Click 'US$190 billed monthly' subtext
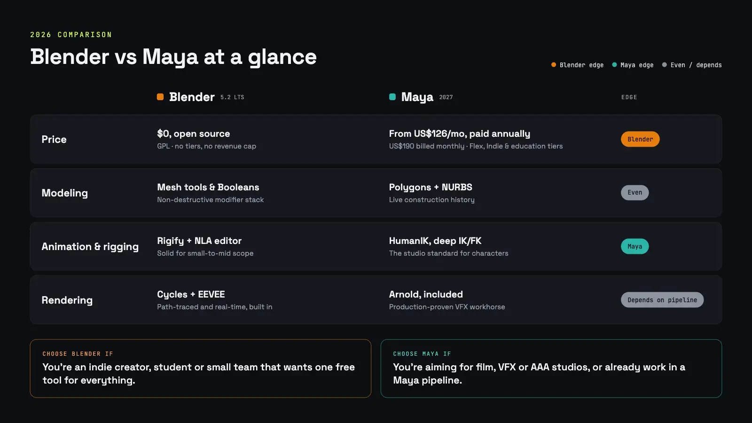752x423 pixels. coord(427,146)
